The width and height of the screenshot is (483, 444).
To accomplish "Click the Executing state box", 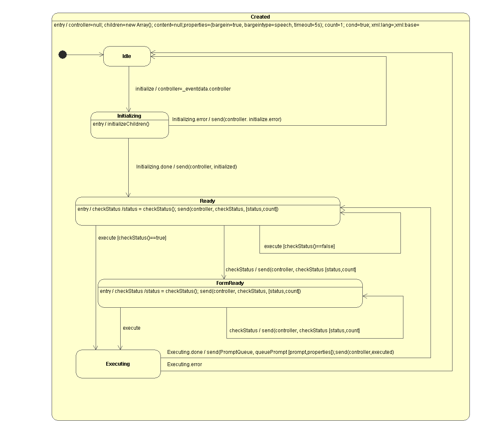I will [x=118, y=364].
